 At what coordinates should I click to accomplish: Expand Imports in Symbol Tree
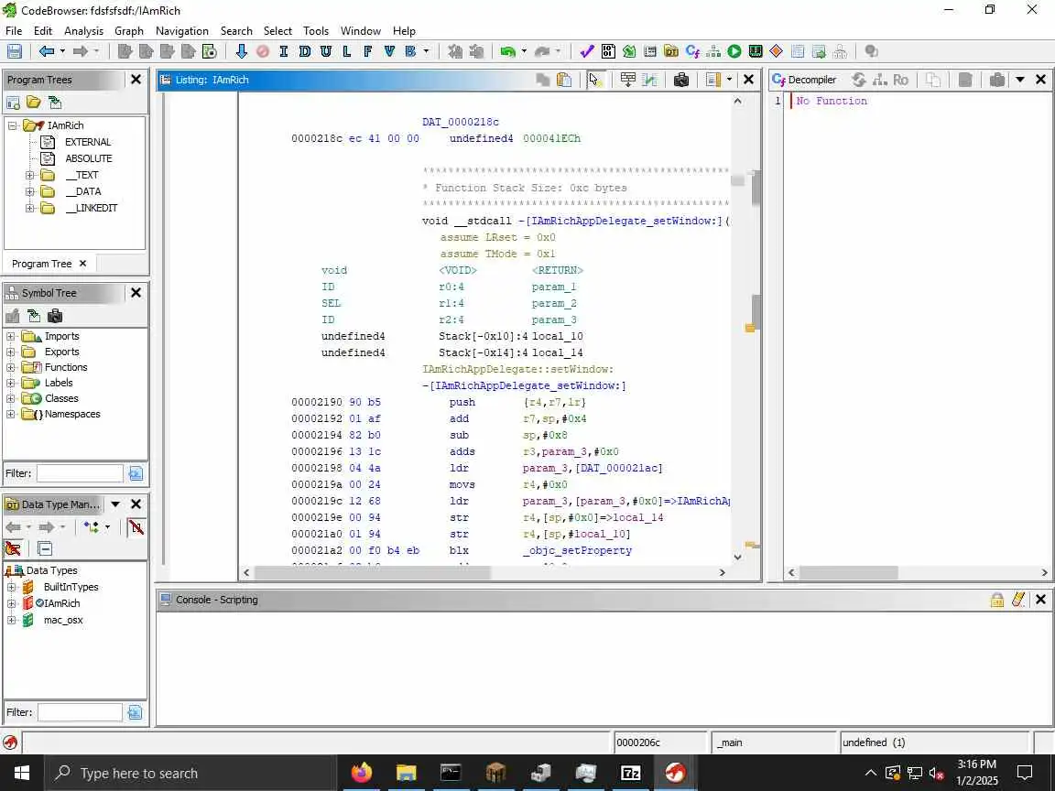tap(11, 336)
